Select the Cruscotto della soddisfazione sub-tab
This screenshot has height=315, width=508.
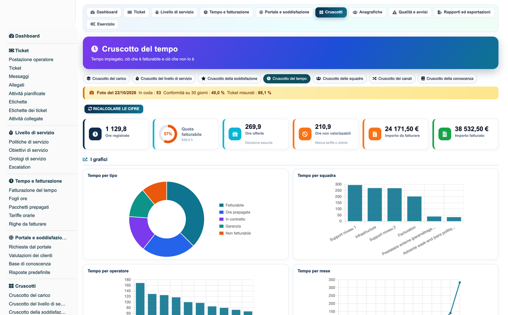point(229,79)
